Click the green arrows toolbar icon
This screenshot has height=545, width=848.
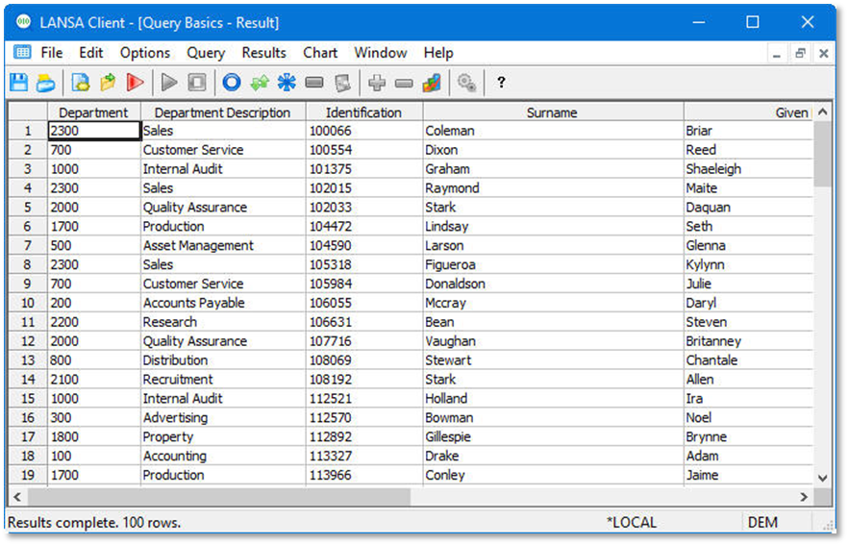click(x=259, y=83)
